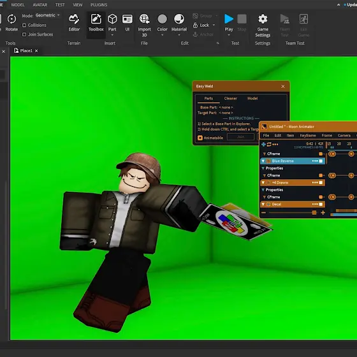The width and height of the screenshot is (357, 357).
Task: Click the Join button in Easy Weld
Action: (241, 137)
